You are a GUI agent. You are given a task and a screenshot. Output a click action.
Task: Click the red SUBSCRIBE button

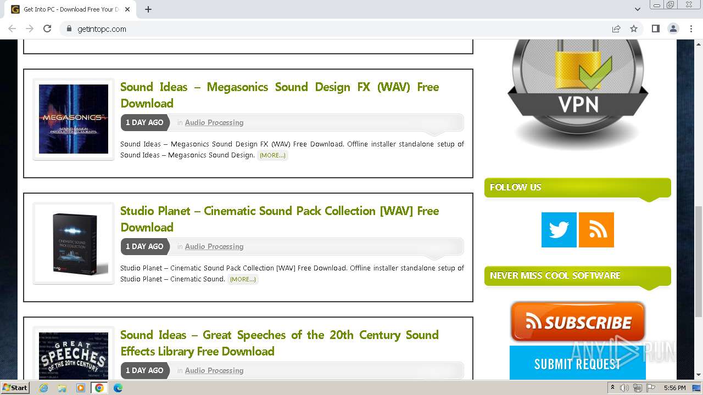tap(578, 322)
